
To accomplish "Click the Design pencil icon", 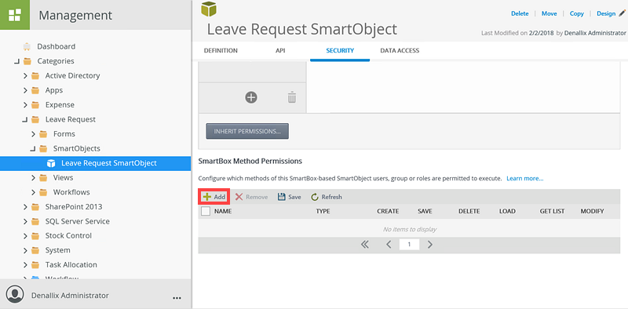I will [622, 13].
